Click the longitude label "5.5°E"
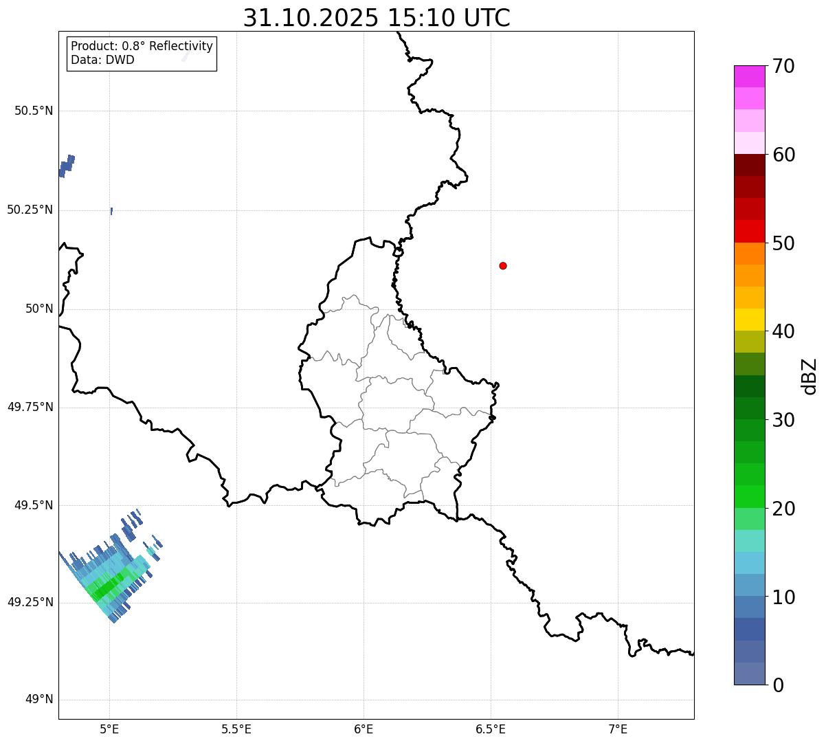Screen dimensions: 826x743 coord(236,729)
